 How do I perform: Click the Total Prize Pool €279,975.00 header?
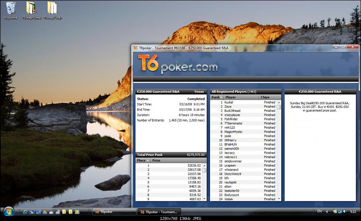171,155
